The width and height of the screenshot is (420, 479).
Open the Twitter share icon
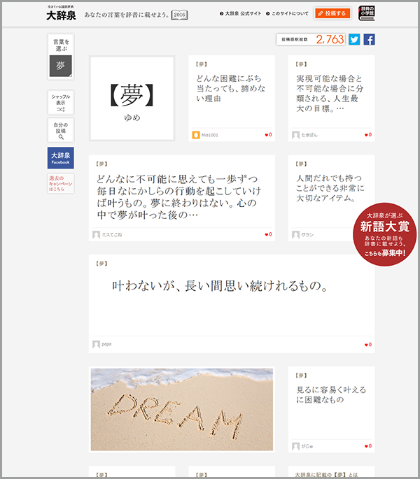tap(354, 39)
